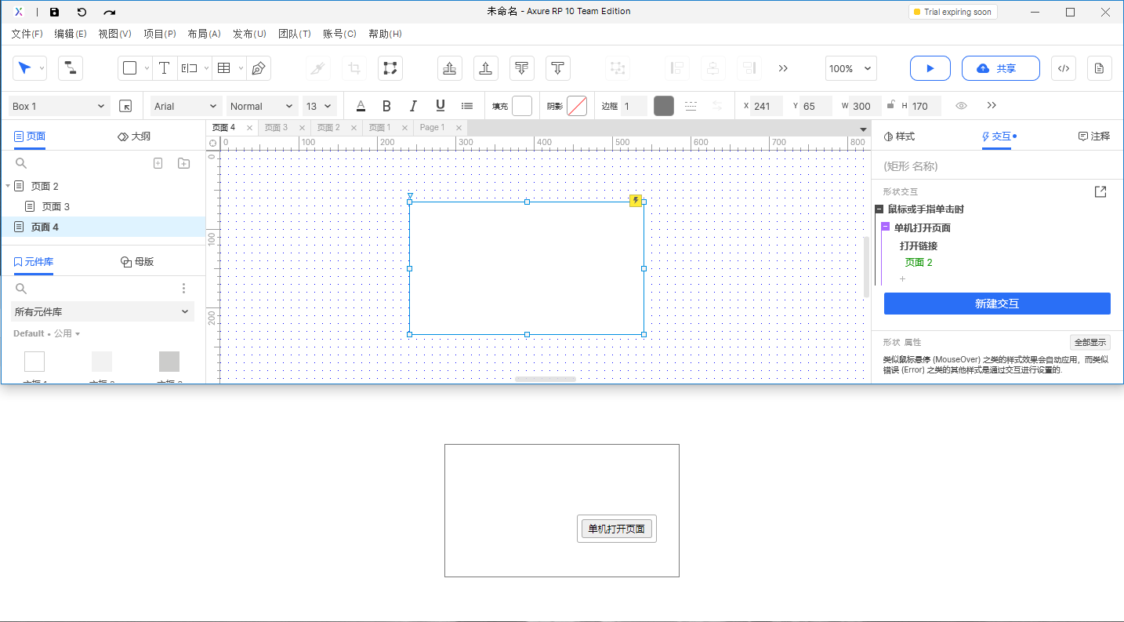This screenshot has width=1124, height=622.
Task: Open the fill color swatch
Action: [522, 106]
